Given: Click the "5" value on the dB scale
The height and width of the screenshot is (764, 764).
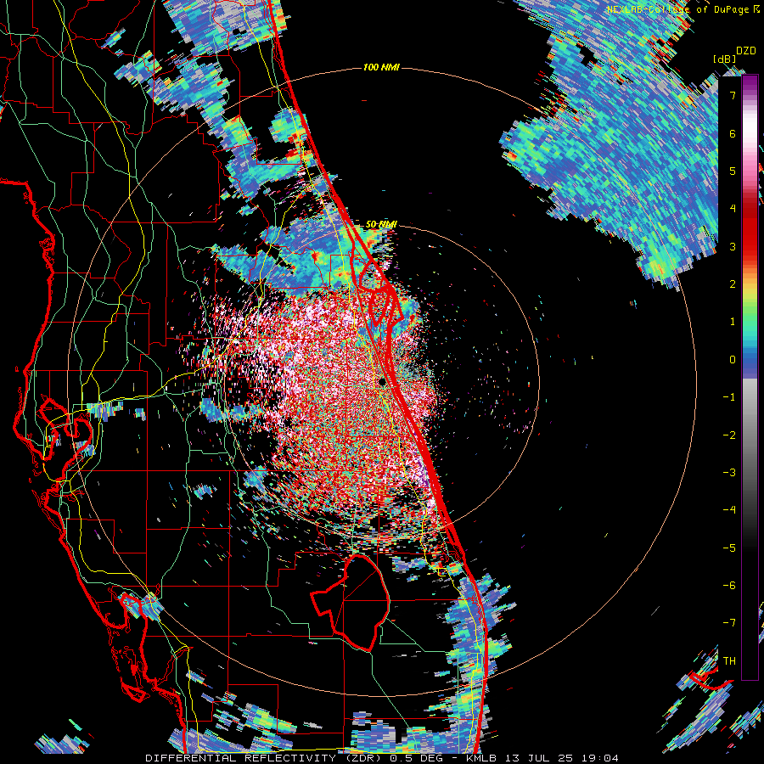Looking at the screenshot, I should tap(733, 171).
